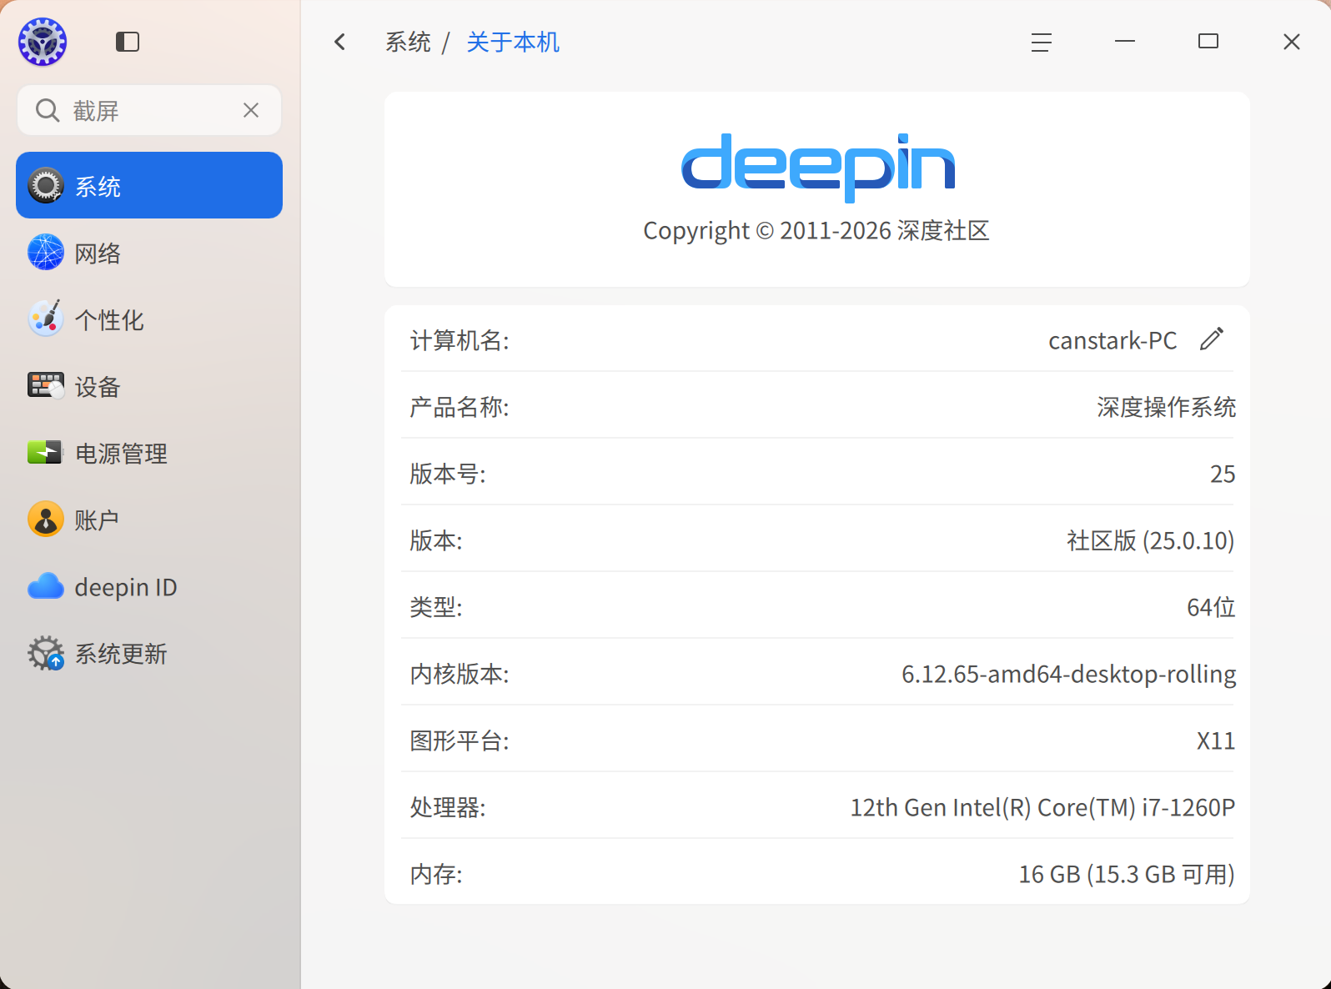
Task: Click the 产品名称: label
Action: [x=460, y=407]
